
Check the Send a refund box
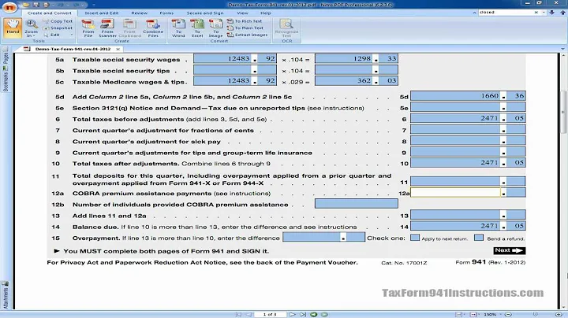(x=479, y=238)
